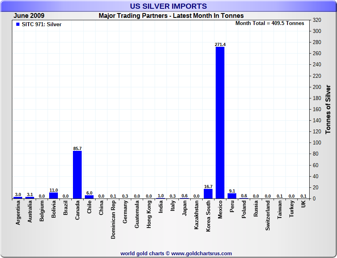The width and height of the screenshot is (337, 258).
Task: Click the Mexico bar in the chart
Action: tap(220, 123)
